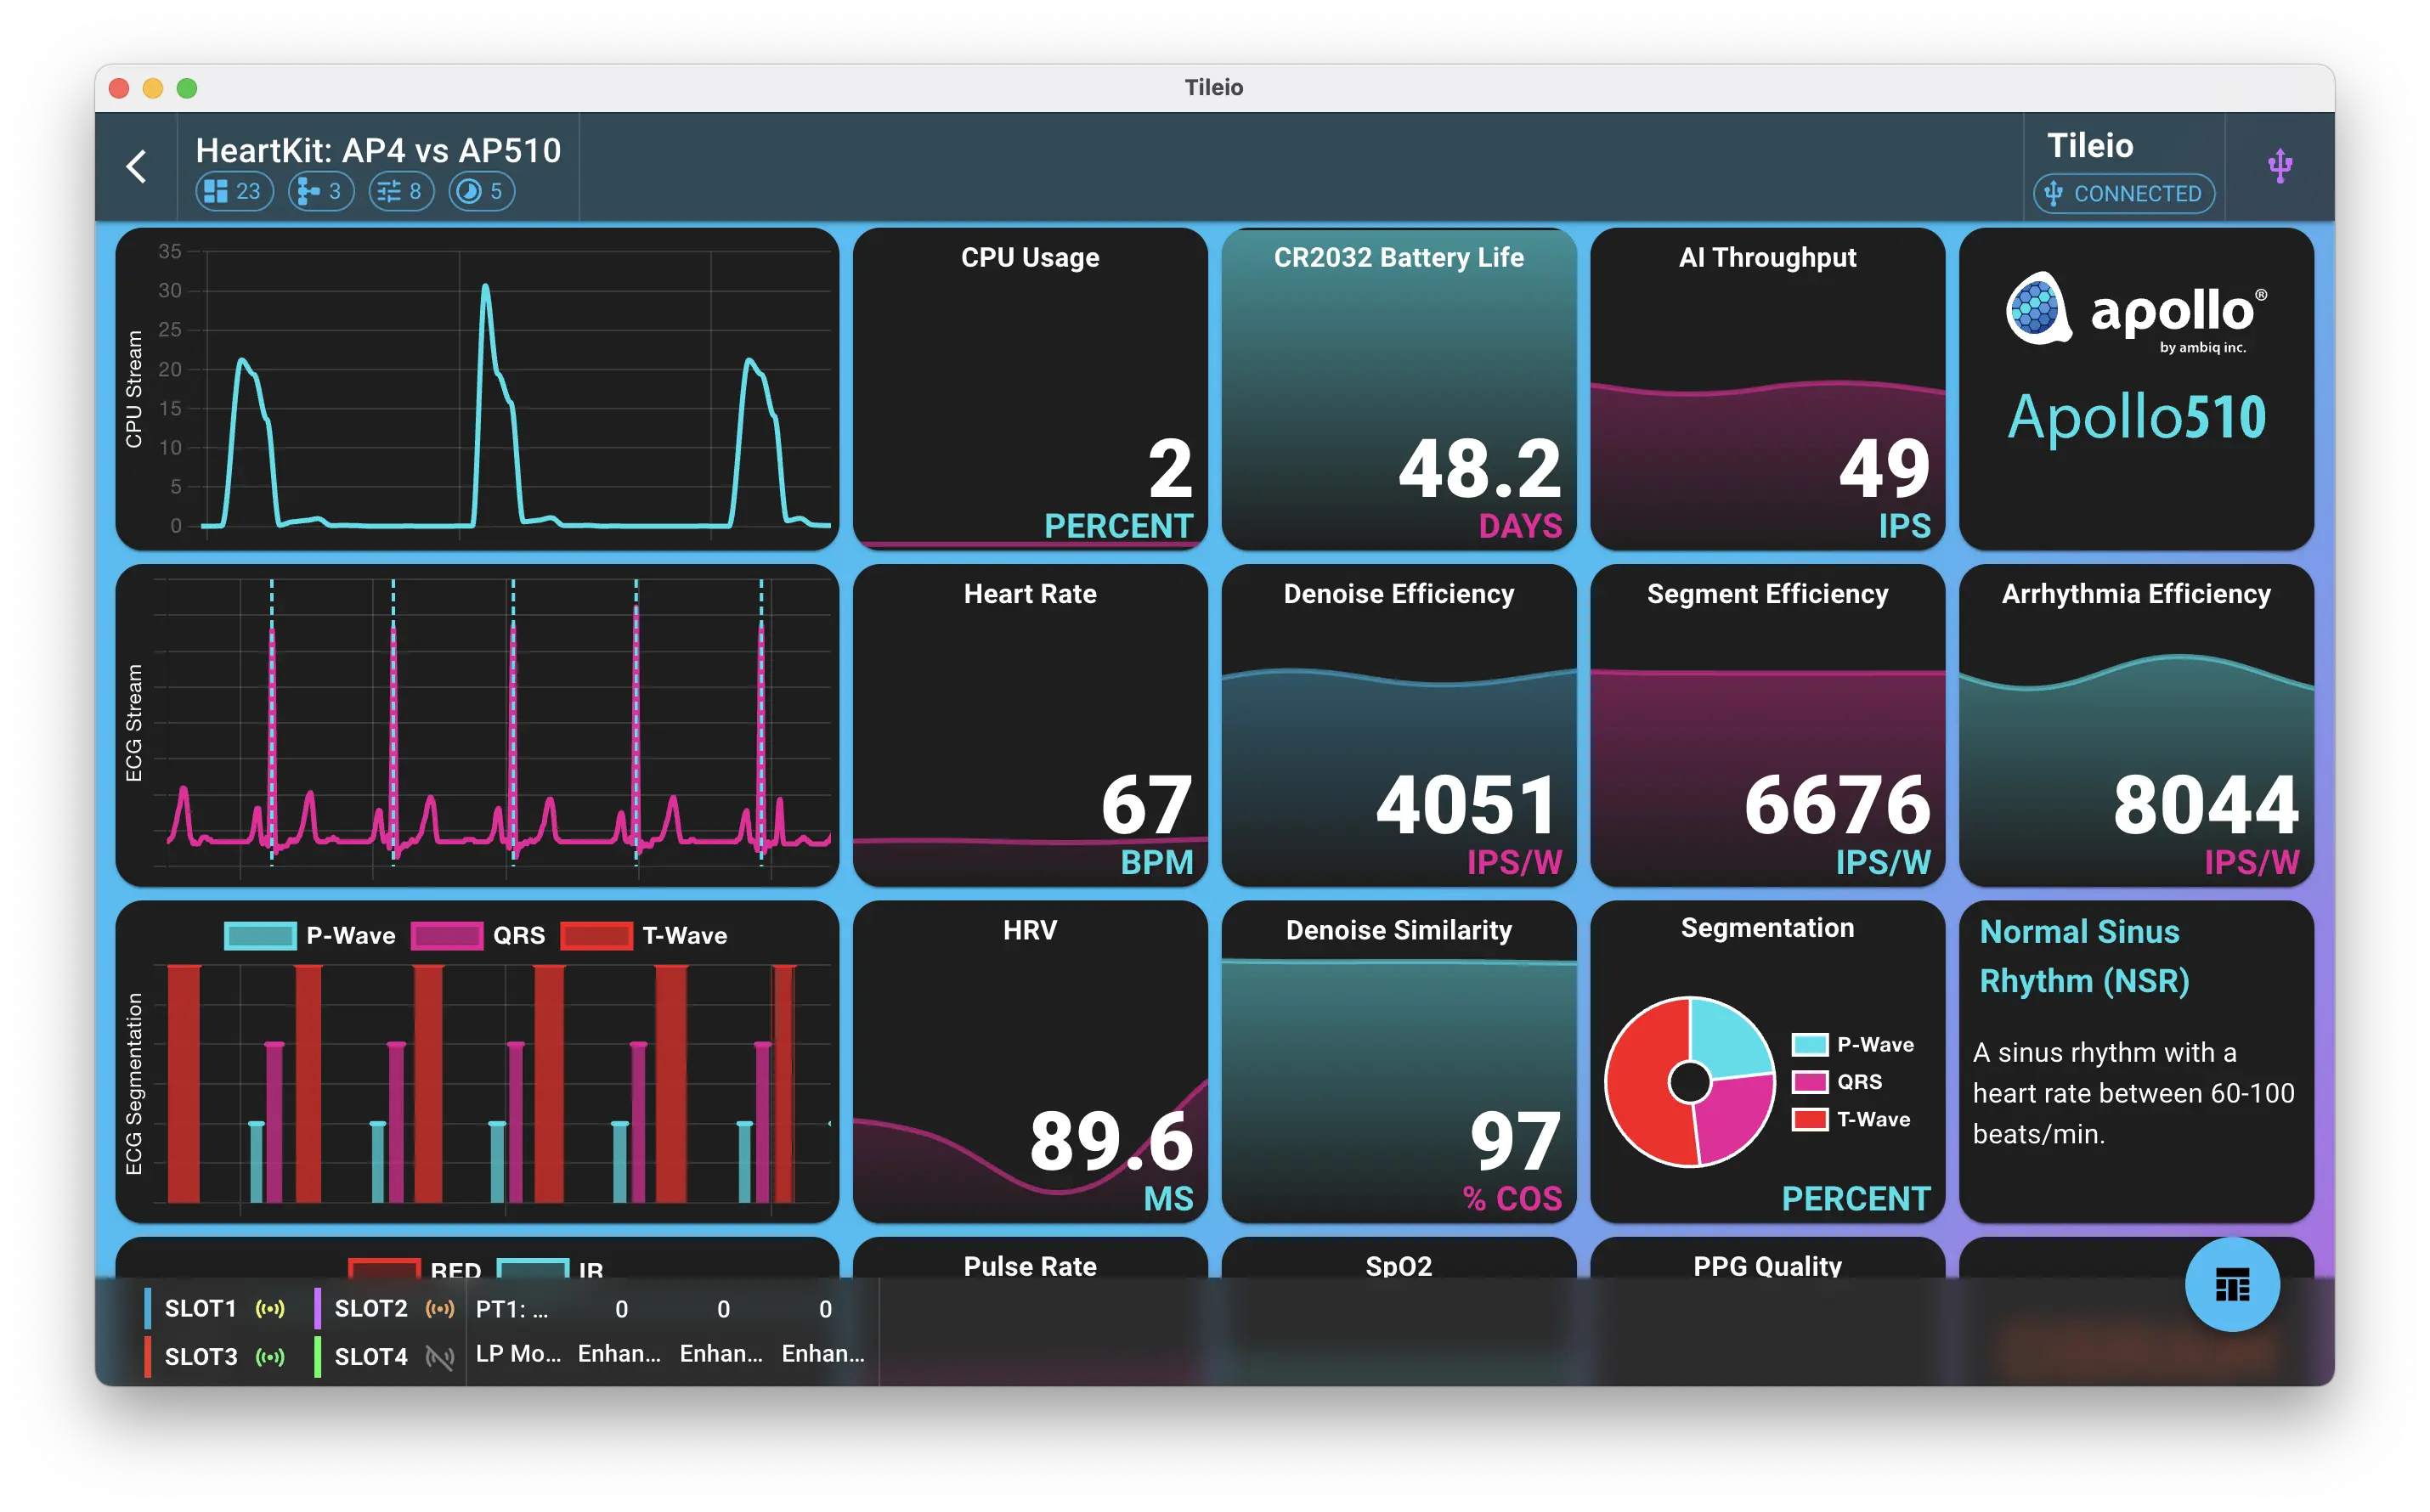This screenshot has width=2430, height=1512.
Task: Click the 89.6 MS HRV value
Action: point(1111,1160)
